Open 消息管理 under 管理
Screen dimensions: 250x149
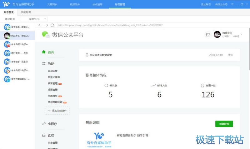[52, 143]
